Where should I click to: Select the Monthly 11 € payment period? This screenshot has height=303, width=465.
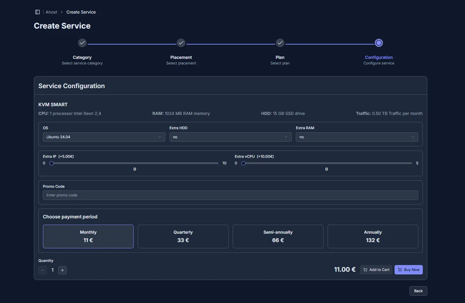(88, 236)
